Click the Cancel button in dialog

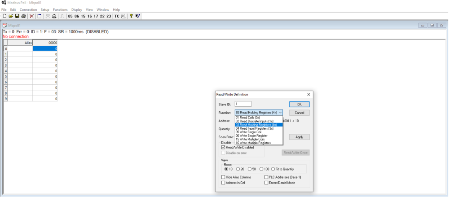point(299,113)
